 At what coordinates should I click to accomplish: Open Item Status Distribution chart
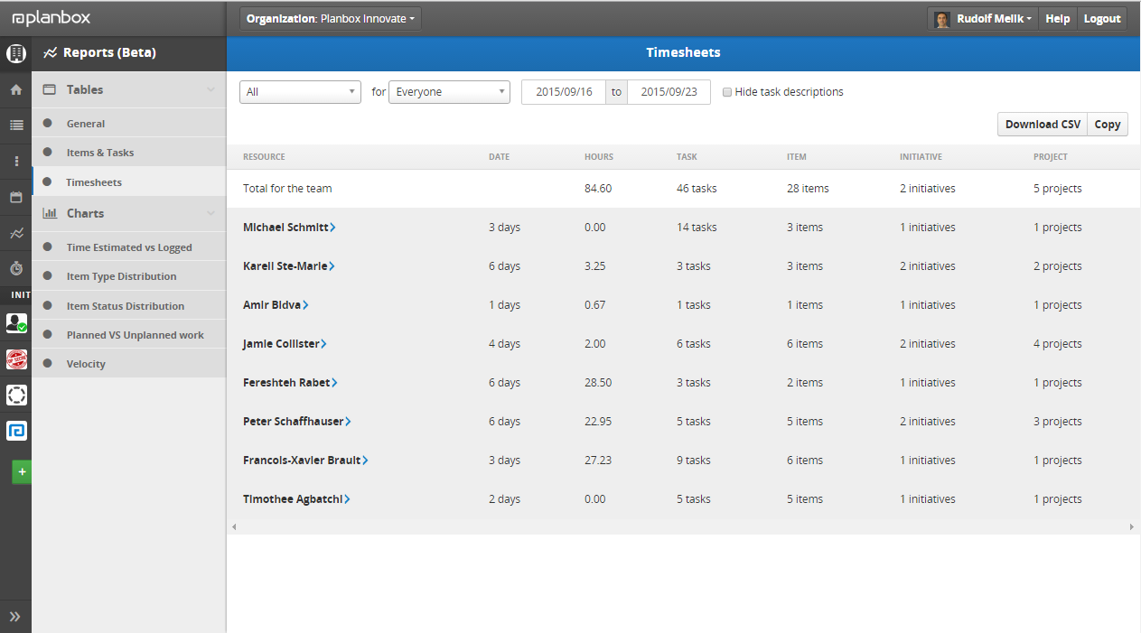[129, 306]
